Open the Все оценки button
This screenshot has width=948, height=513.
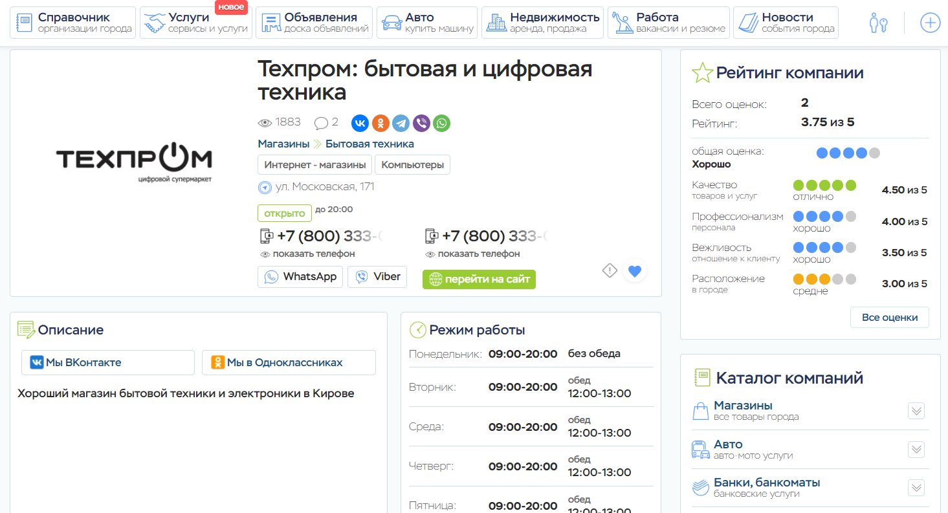point(889,318)
